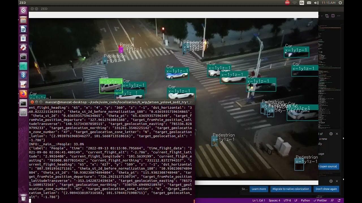Click the green Van detection box
Screen dimensions: 362x203
(111, 86)
